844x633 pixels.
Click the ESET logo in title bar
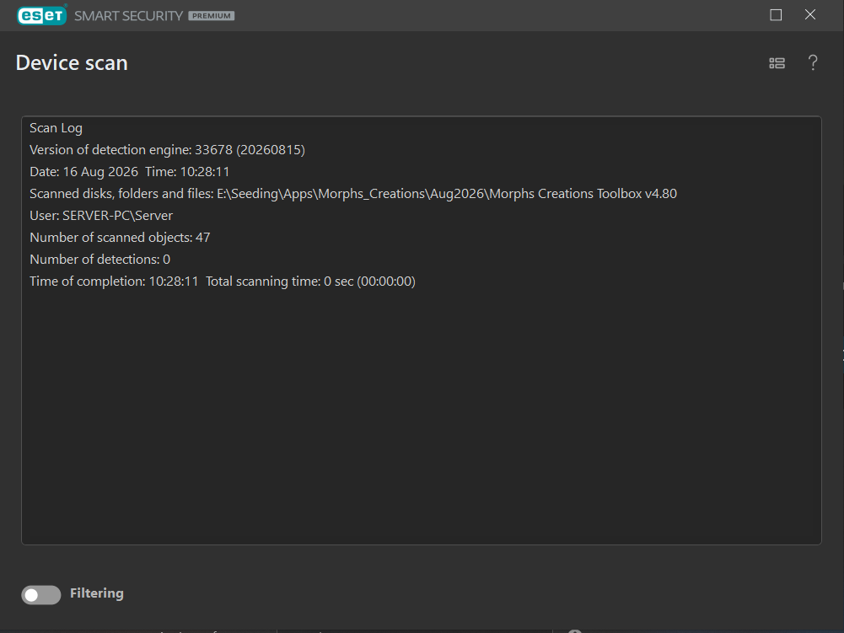(42, 15)
